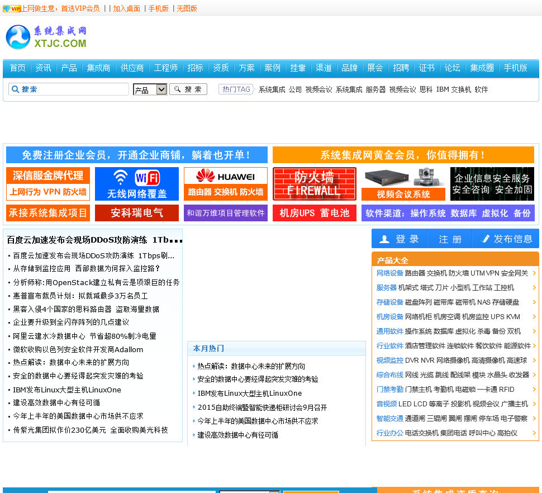Expand the 机房设备 category arrow
Image resolution: width=542 pixels, height=493 pixels.
pyautogui.click(x=534, y=317)
